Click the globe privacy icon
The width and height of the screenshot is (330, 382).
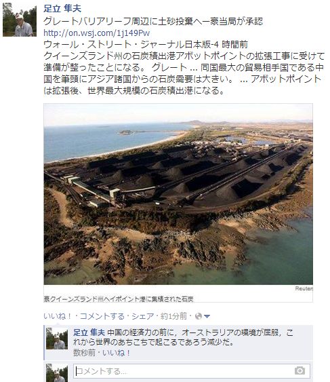click(x=199, y=316)
